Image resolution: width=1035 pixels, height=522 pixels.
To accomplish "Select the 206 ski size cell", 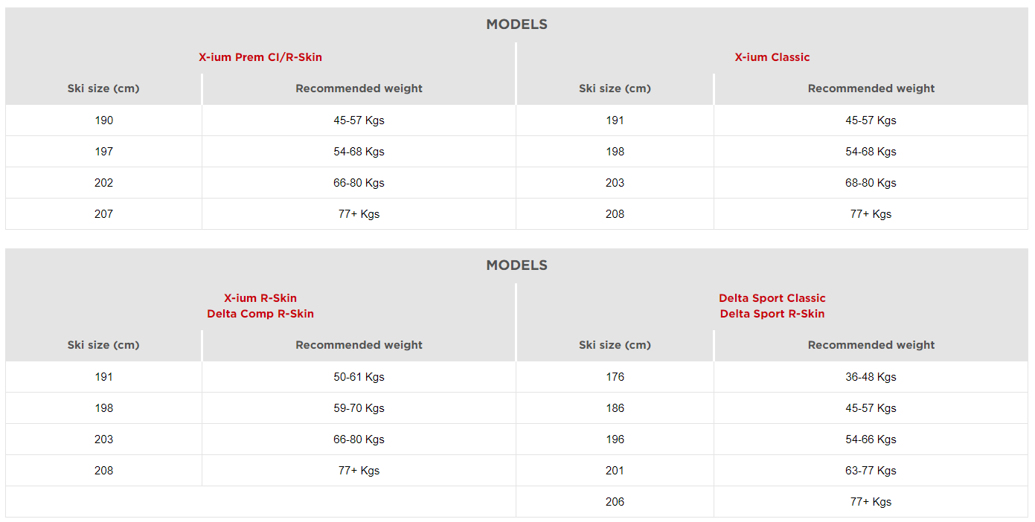I will [x=615, y=502].
